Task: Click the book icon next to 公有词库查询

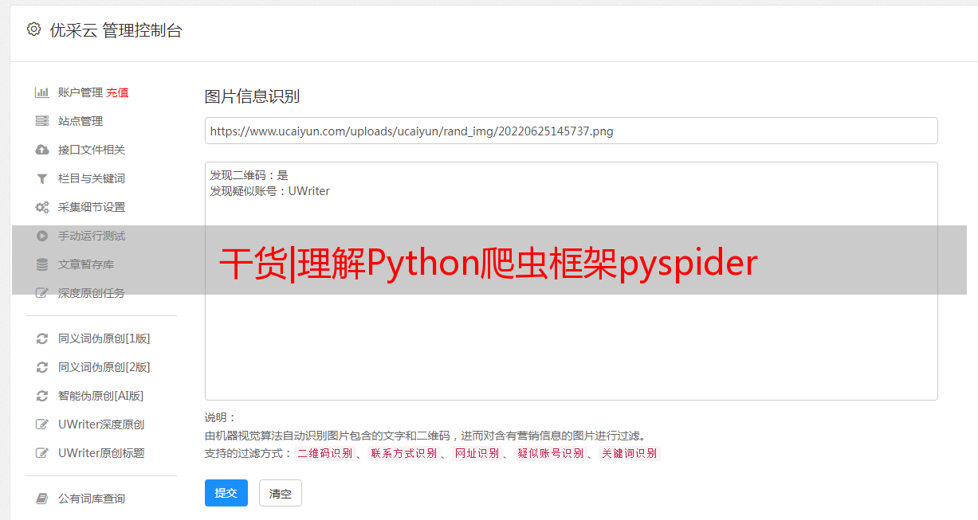Action: (42, 498)
